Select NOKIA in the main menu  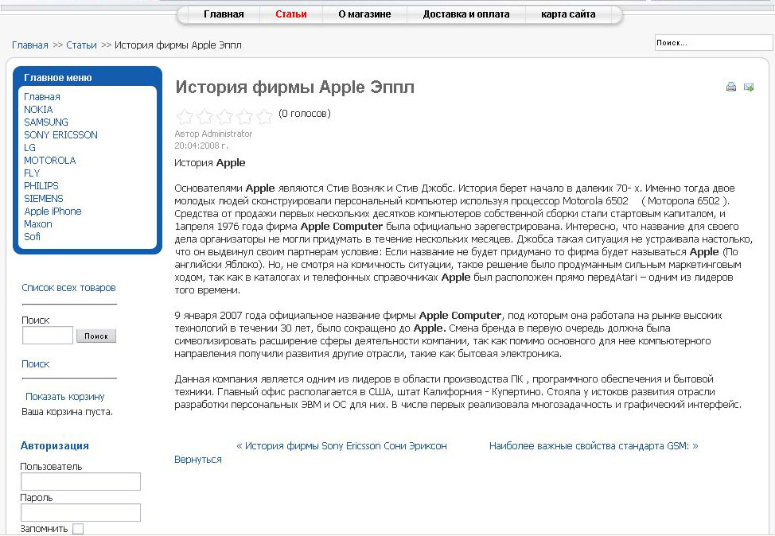[x=38, y=110]
